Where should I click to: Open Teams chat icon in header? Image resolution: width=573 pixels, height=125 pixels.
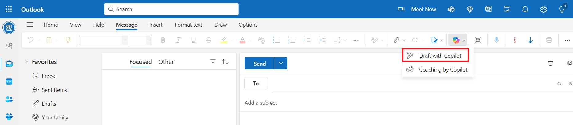pyautogui.click(x=451, y=9)
